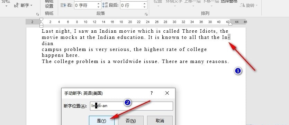Click the word 'campus' in the document

[52, 50]
